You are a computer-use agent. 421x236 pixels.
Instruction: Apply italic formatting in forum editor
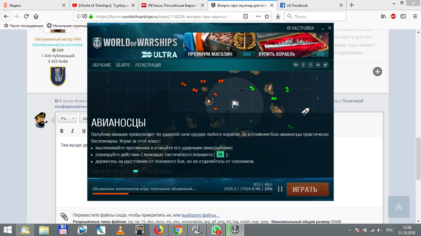click(72, 131)
